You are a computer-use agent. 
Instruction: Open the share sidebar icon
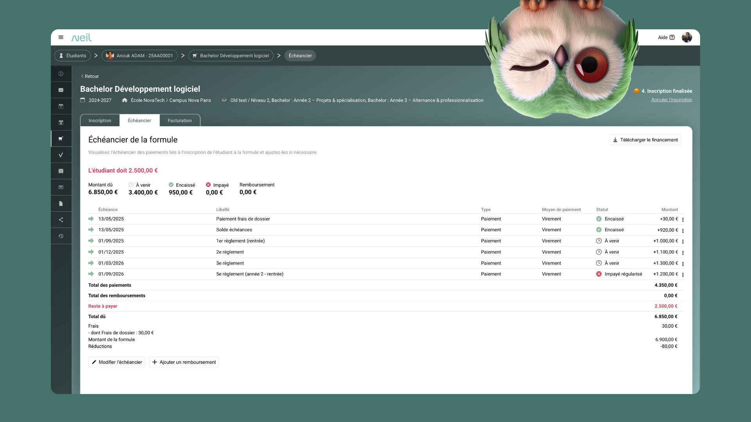click(x=61, y=220)
